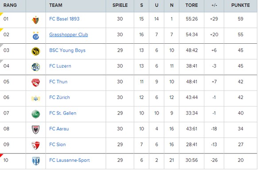258x171 pixels.
Task: Open the Grasshopper Club team link
Action: click(x=68, y=34)
